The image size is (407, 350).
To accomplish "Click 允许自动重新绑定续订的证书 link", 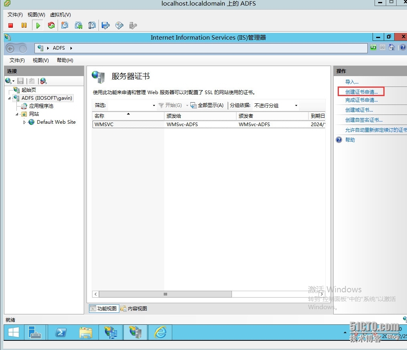I will [x=376, y=130].
